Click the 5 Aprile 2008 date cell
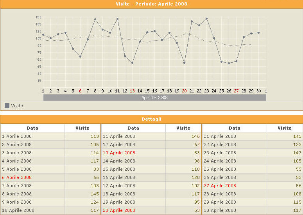Screen dimensions: 303x215 32,169
